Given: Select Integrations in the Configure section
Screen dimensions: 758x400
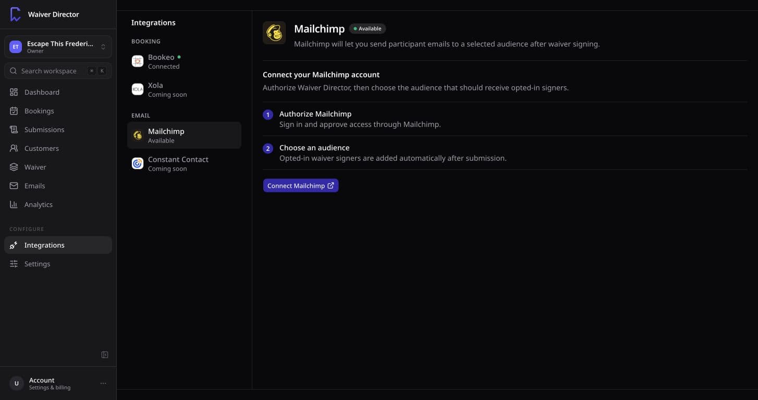Looking at the screenshot, I should click(58, 245).
